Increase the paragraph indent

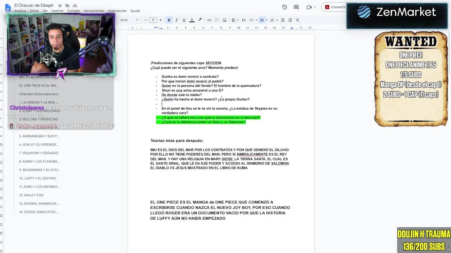click(290, 20)
